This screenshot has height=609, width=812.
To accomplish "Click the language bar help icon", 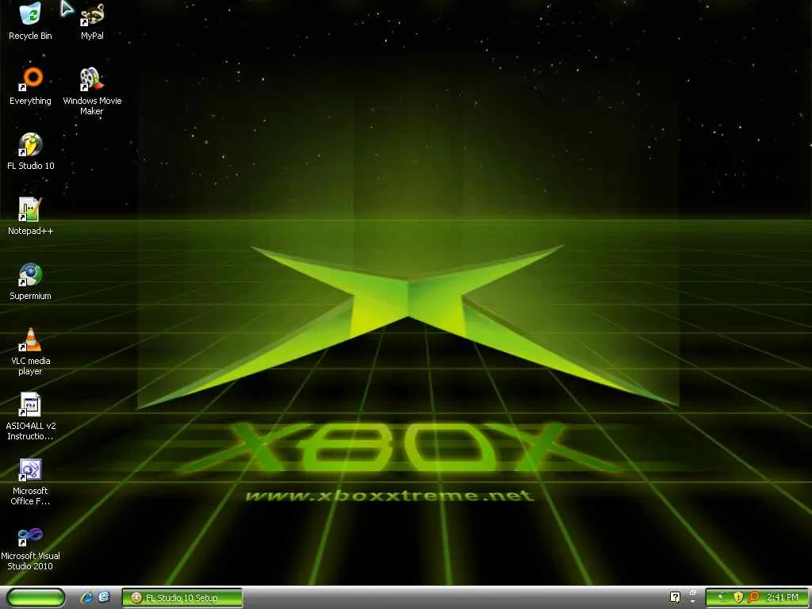I will tap(675, 598).
